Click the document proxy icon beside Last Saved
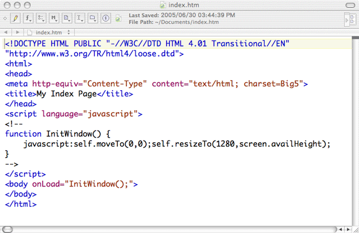 click(118, 18)
